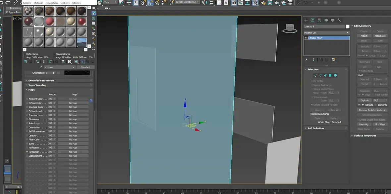The image size is (391, 194).
Task: Enable Ambient Color map checkbox
Action: (27, 99)
